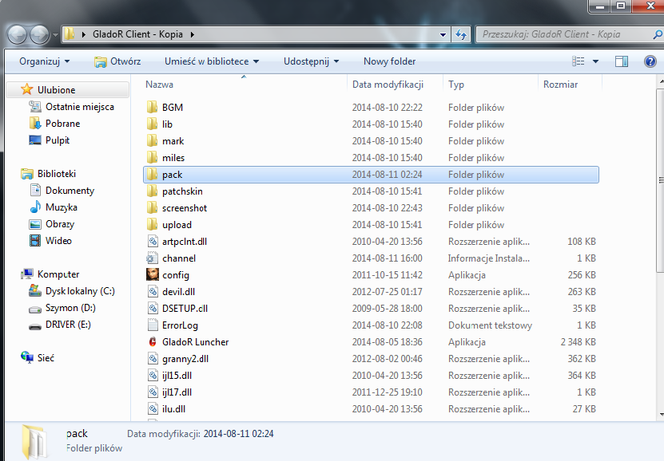The height and width of the screenshot is (461, 664).
Task: Sort by the Nazwa column header
Action: click(x=159, y=85)
